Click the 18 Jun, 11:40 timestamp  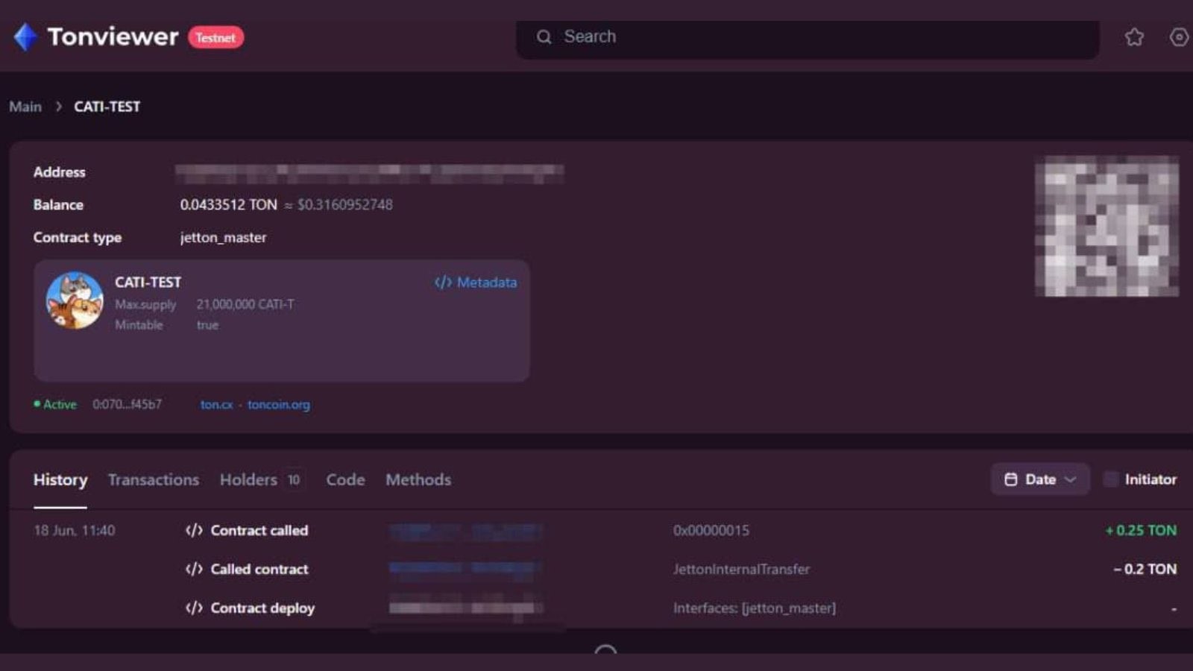point(75,530)
